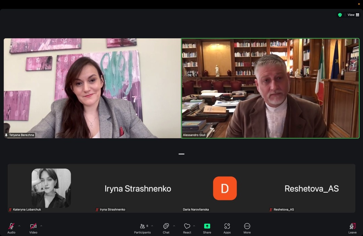The width and height of the screenshot is (363, 236).
Task: Select Kateryna Lobarchuk's profile photo tile
Action: (51, 188)
